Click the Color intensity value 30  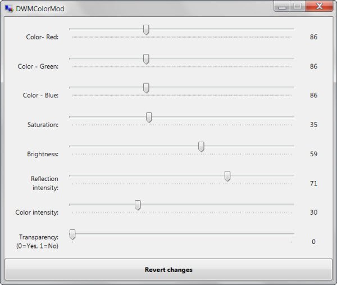[x=313, y=212]
